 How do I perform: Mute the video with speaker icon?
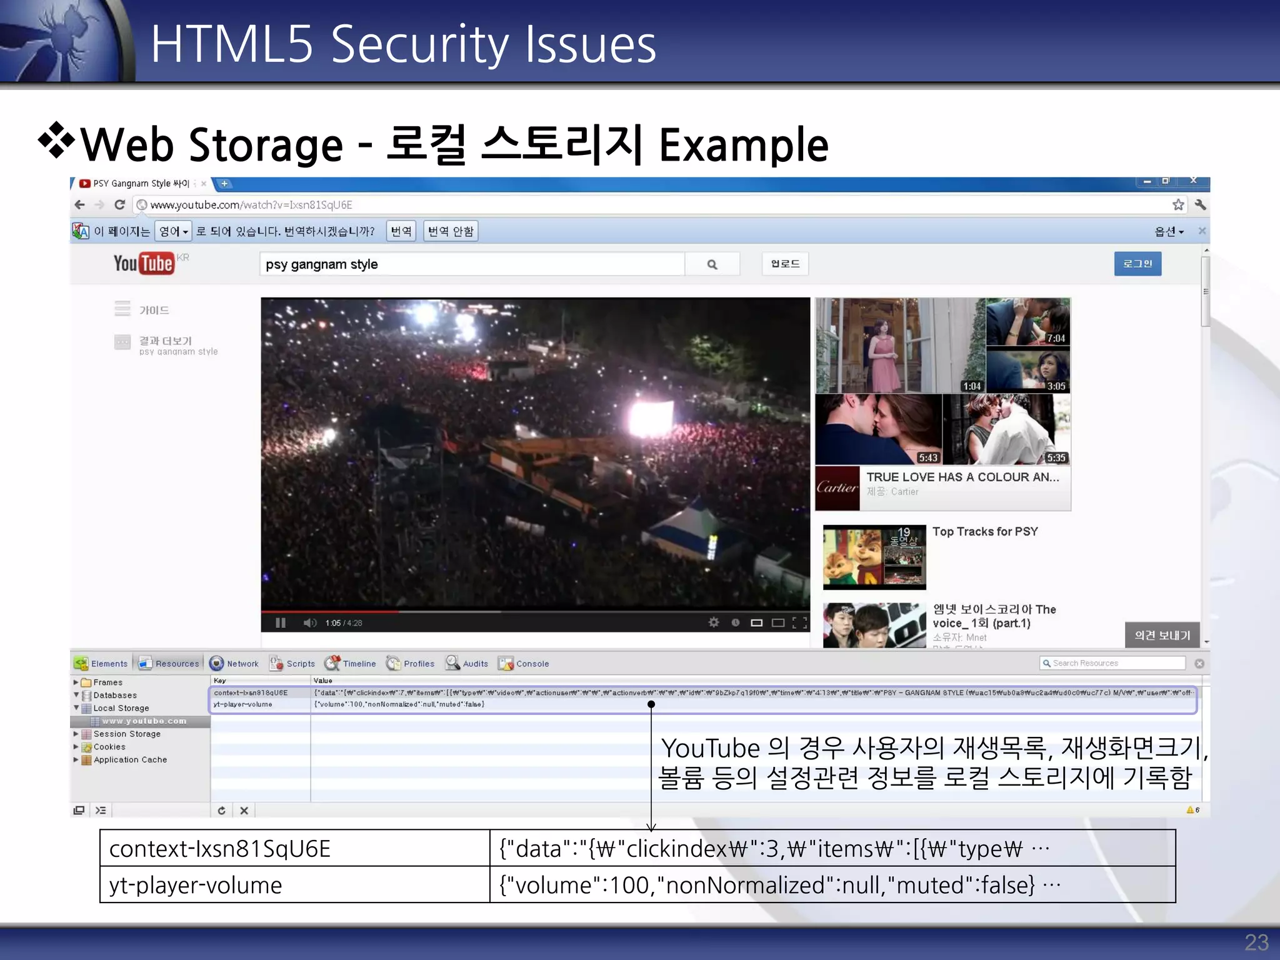[310, 622]
